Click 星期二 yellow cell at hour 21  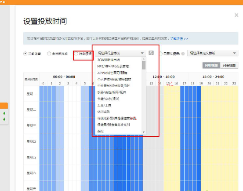coord(218,110)
